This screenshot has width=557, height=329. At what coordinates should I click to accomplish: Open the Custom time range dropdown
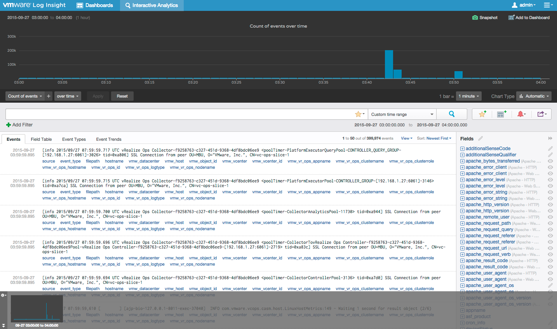402,114
